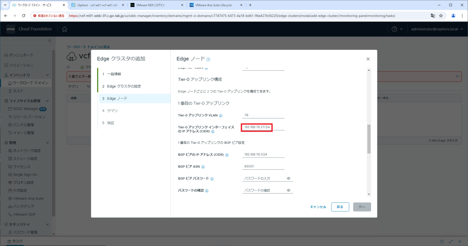Show confirm password with eye icon
Screen dimensions: 468x246
tap(289, 191)
